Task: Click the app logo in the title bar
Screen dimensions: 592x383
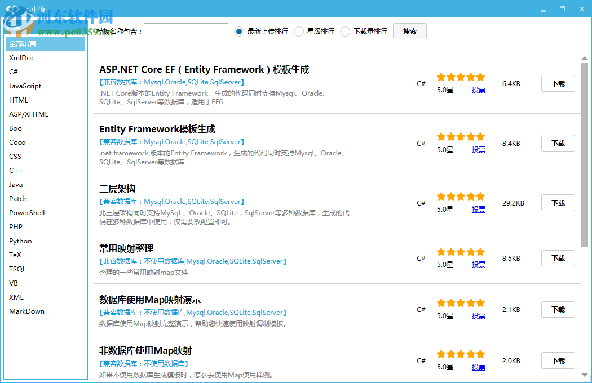Action: pos(12,10)
